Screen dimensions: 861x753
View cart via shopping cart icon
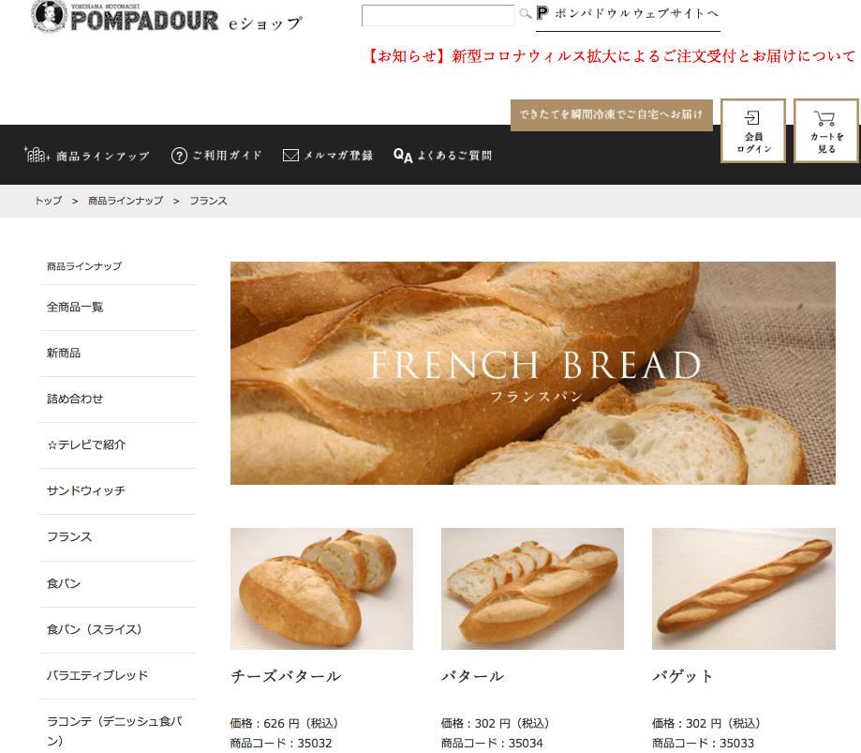click(x=826, y=130)
